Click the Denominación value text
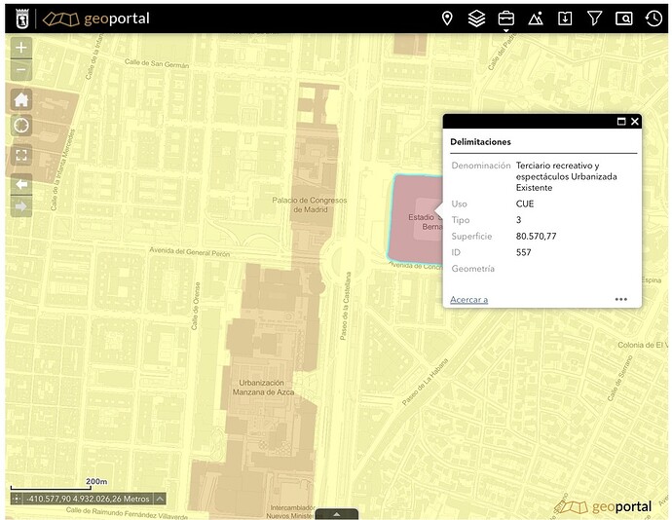The image size is (672, 520). tap(566, 176)
